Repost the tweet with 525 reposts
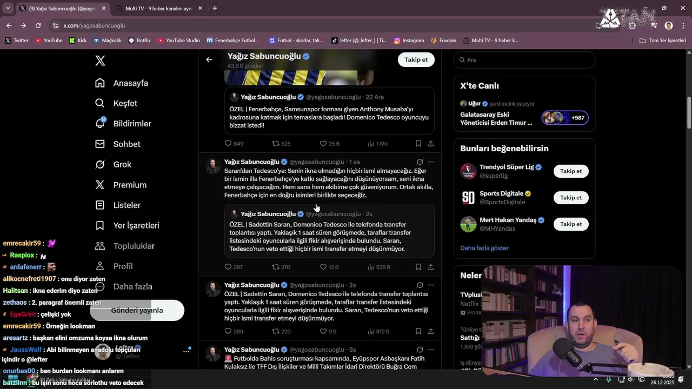Viewport: 692px width, 389px height. tap(281, 144)
